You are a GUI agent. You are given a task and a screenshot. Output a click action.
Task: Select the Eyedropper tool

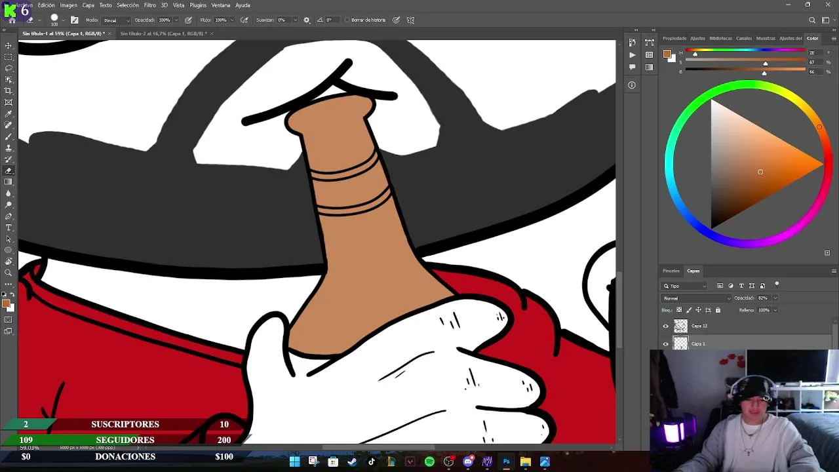pos(9,114)
